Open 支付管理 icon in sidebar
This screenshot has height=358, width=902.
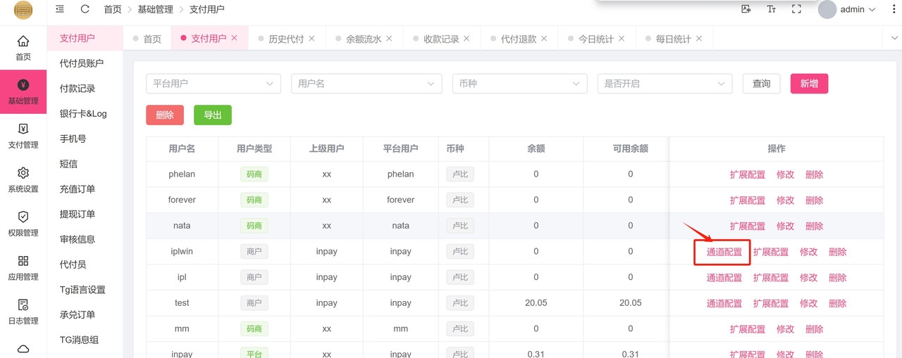tap(23, 136)
